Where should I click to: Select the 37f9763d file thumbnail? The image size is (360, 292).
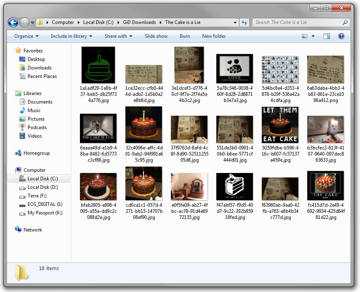coord(189,129)
